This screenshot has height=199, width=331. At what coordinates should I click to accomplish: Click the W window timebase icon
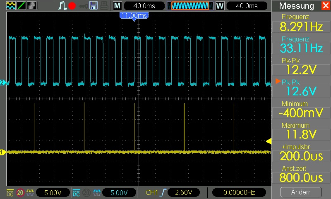pos(220,6)
